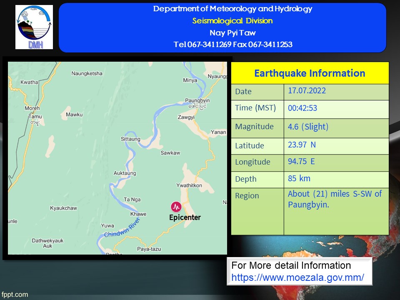Click the 'Region' row label
The image size is (400, 300).
click(x=247, y=196)
